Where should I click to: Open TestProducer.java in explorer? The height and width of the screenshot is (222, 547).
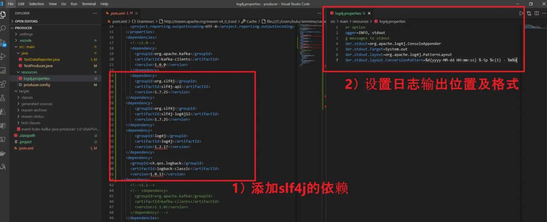[55, 66]
